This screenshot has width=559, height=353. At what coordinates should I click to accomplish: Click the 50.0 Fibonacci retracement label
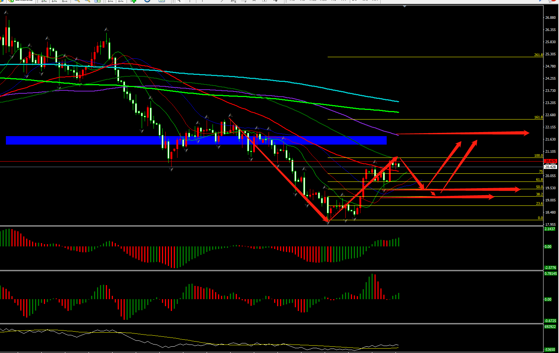click(539, 187)
